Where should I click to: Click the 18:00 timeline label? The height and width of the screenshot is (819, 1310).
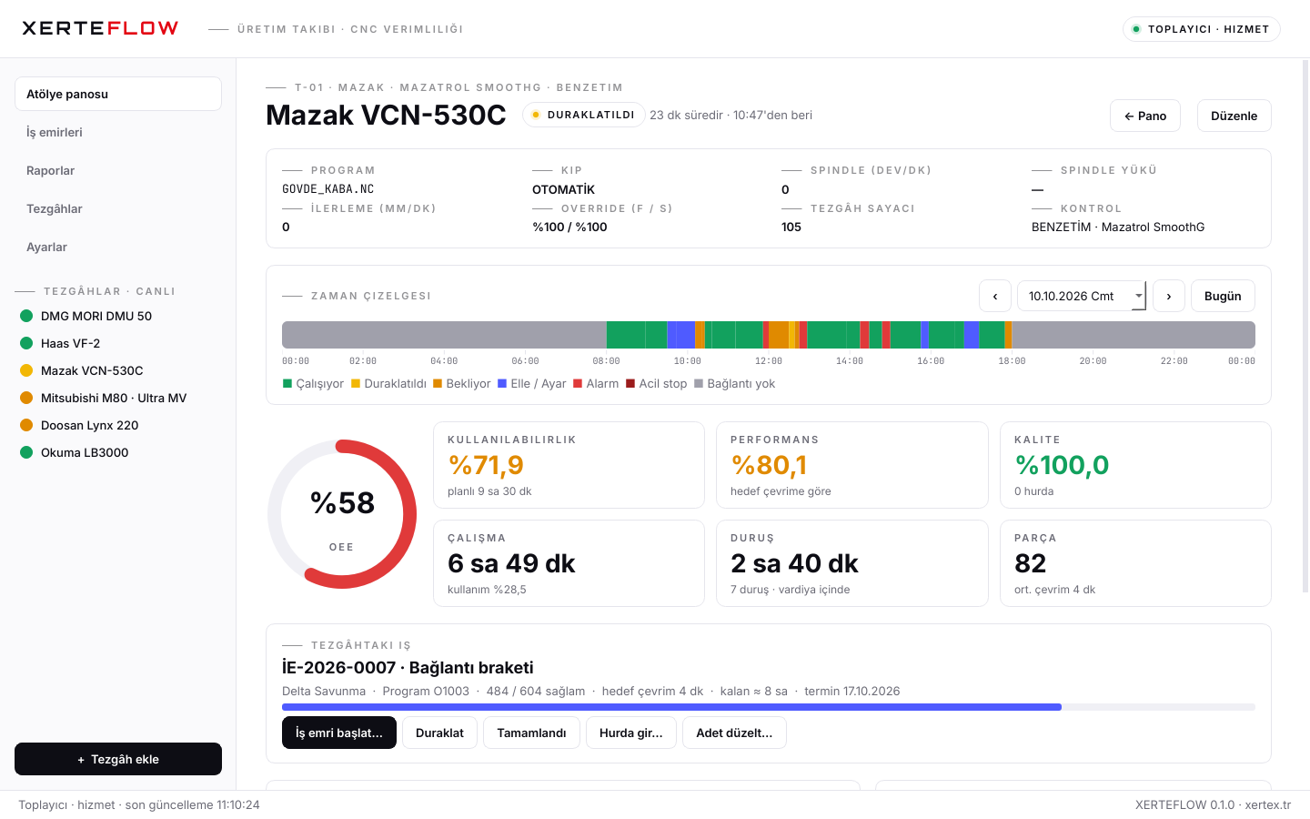click(x=1012, y=361)
